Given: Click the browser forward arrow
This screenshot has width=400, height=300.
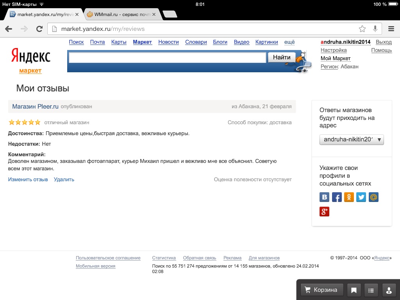Looking at the screenshot, I should pyautogui.click(x=24, y=29).
